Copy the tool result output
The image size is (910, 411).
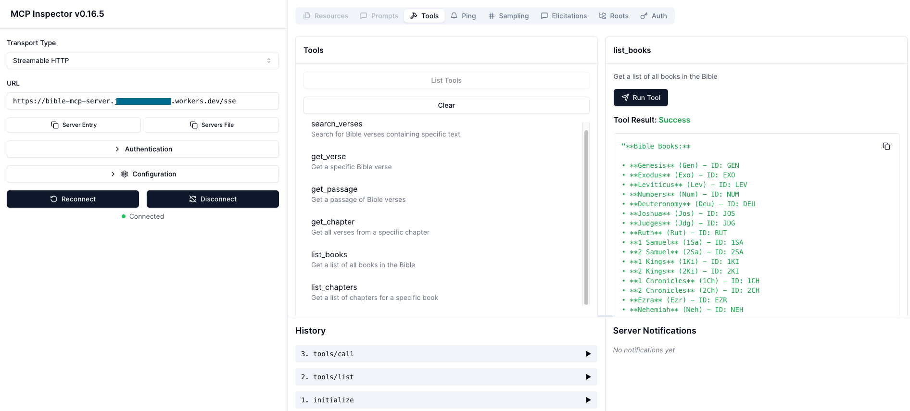(x=886, y=146)
